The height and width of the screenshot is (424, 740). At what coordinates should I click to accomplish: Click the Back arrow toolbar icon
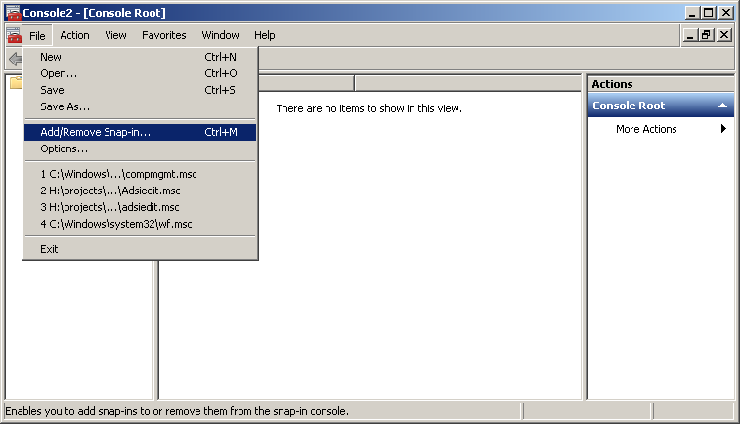15,60
